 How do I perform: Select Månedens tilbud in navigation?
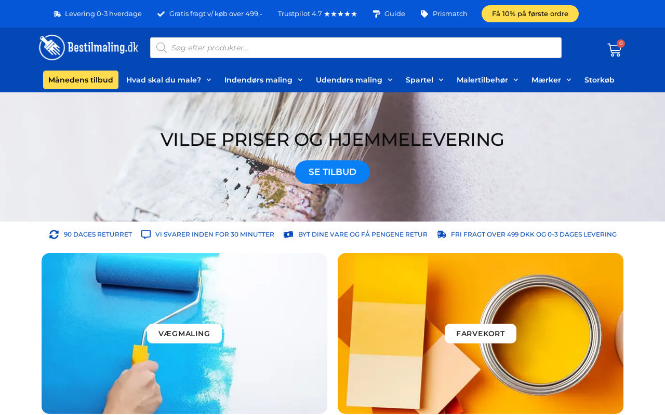click(81, 80)
